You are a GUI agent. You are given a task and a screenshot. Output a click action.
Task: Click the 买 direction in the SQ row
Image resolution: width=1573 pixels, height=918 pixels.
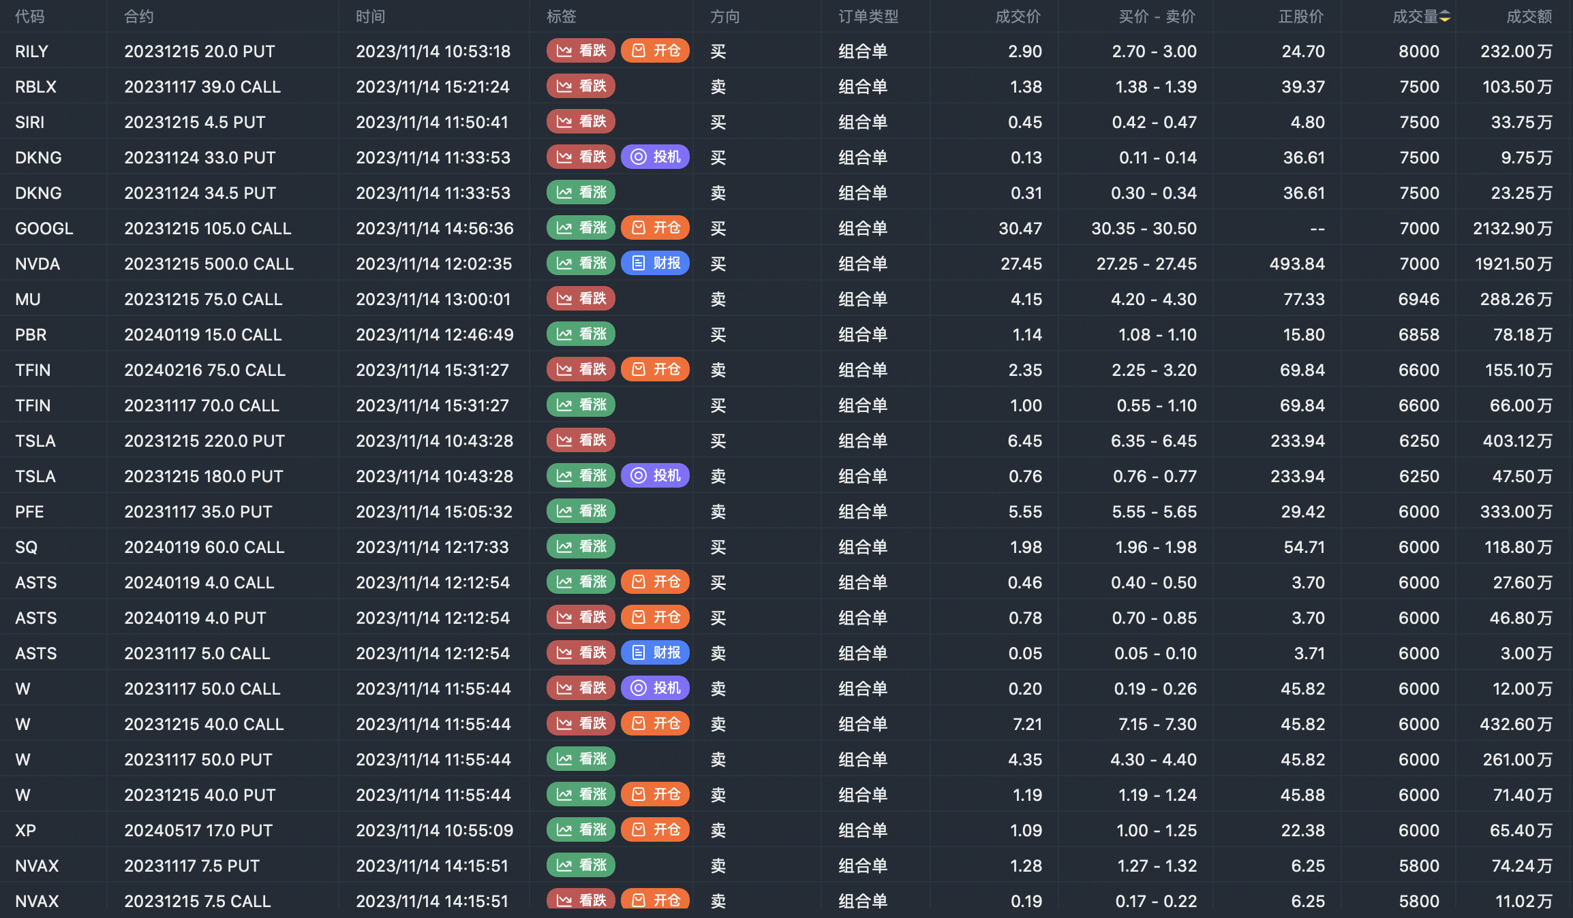[718, 547]
